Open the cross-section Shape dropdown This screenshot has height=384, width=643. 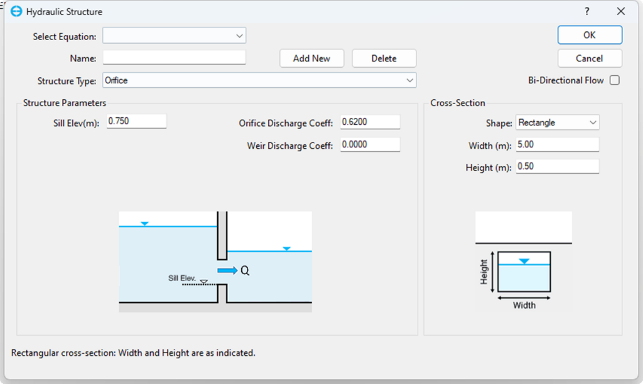click(558, 123)
